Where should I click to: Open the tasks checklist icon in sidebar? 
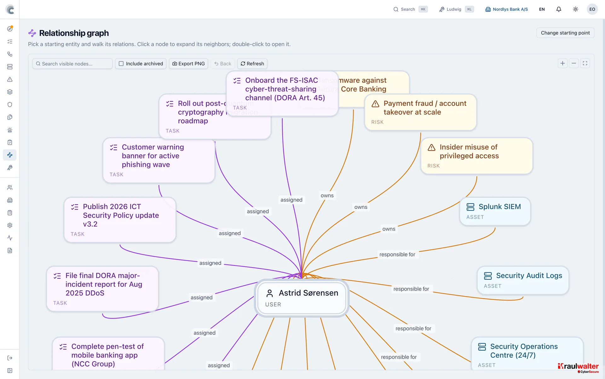(10, 42)
